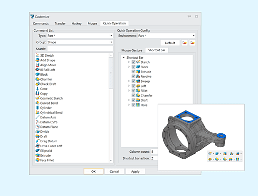Image resolution: width=258 pixels, height=196 pixels.
Task: Expand the Sketch tree node
Action: pos(129,62)
